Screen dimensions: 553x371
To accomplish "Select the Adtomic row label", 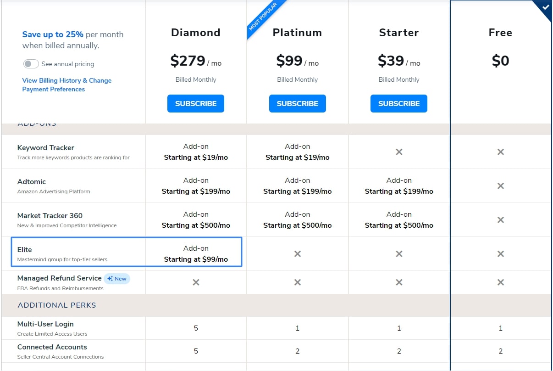I will pyautogui.click(x=32, y=182).
